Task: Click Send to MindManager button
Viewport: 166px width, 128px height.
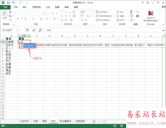Action: tap(151, 17)
